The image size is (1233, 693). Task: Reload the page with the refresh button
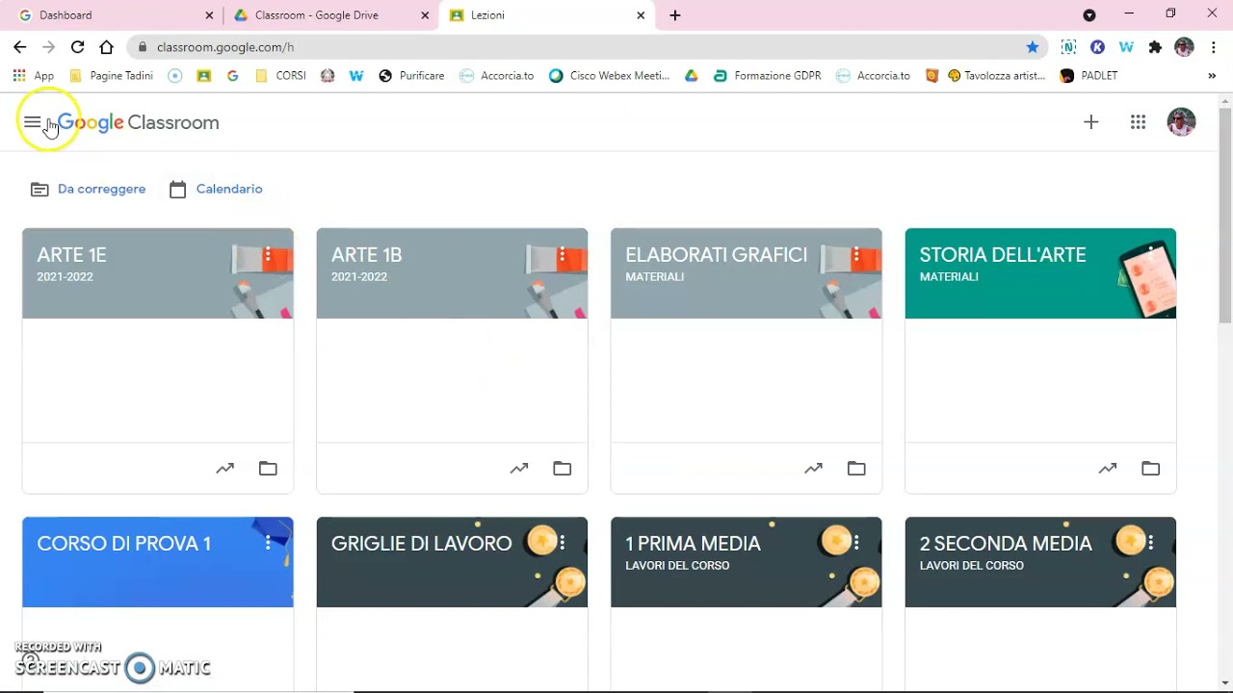(77, 46)
